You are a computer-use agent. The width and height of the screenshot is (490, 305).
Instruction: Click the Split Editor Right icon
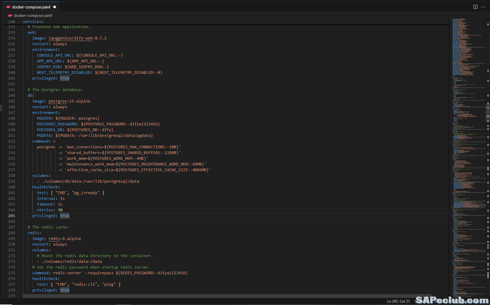[475, 7]
